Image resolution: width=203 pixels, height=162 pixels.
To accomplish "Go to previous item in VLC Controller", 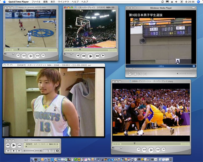I will point(8,151).
